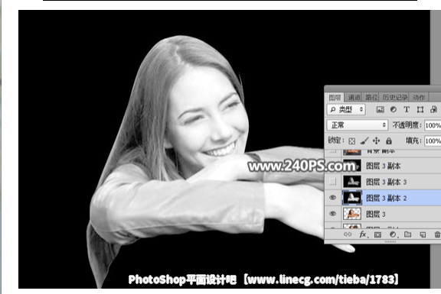Create new fill or adjustment layer
The image size is (441, 294).
point(393,234)
